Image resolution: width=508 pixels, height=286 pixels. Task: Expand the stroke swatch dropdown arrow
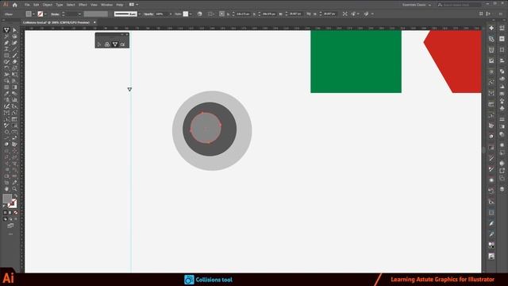(45, 14)
